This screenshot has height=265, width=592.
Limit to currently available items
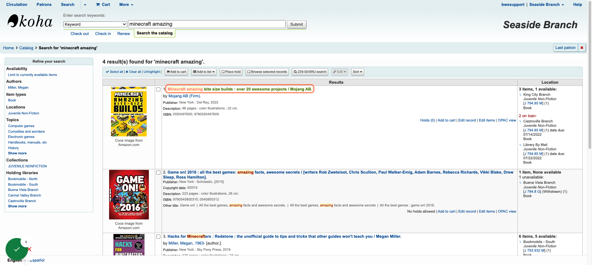point(32,75)
